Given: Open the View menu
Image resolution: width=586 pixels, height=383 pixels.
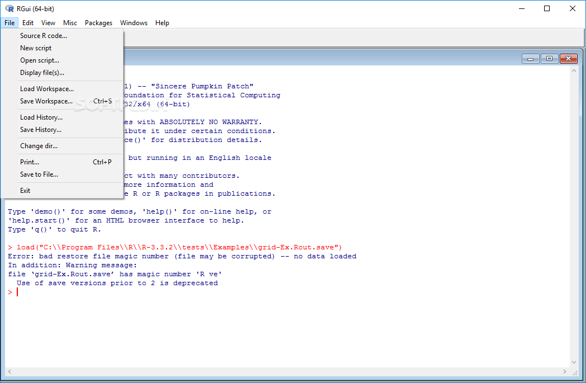Looking at the screenshot, I should click(x=48, y=23).
